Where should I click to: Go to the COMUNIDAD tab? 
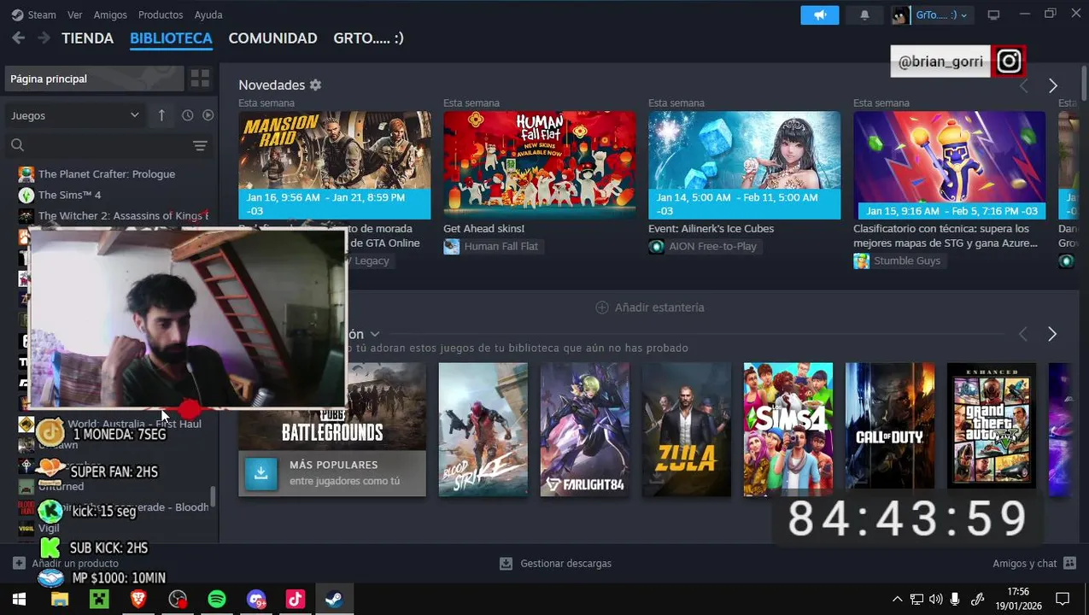coord(272,38)
